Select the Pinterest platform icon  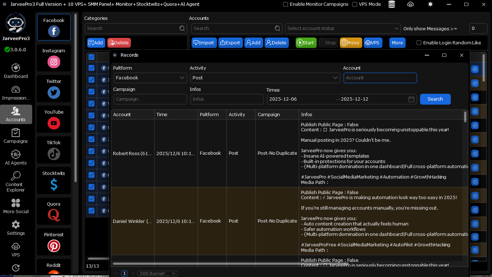54,246
